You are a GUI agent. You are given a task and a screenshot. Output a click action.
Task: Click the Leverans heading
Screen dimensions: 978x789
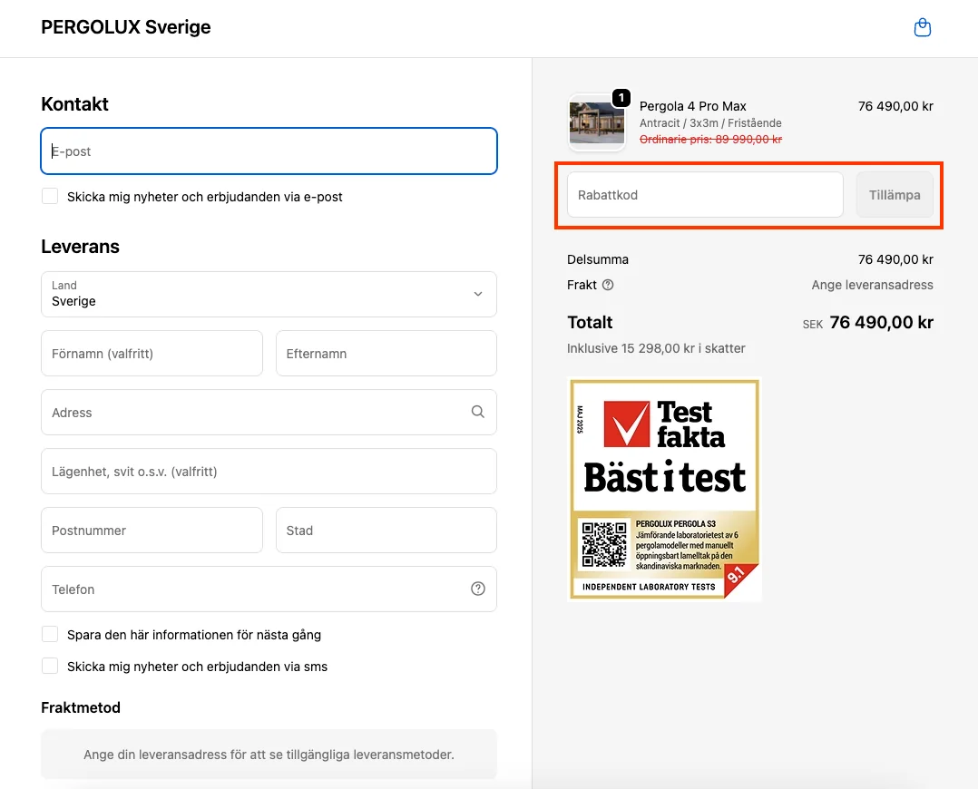(81, 247)
